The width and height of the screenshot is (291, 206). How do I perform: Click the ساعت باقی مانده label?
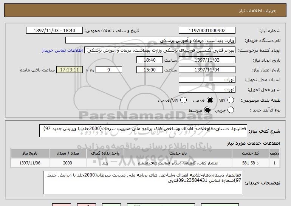point(37,70)
